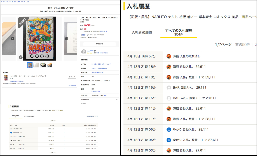Open the 83件 bid count link
Viewport: 257px width, 156px height.
coord(84,35)
